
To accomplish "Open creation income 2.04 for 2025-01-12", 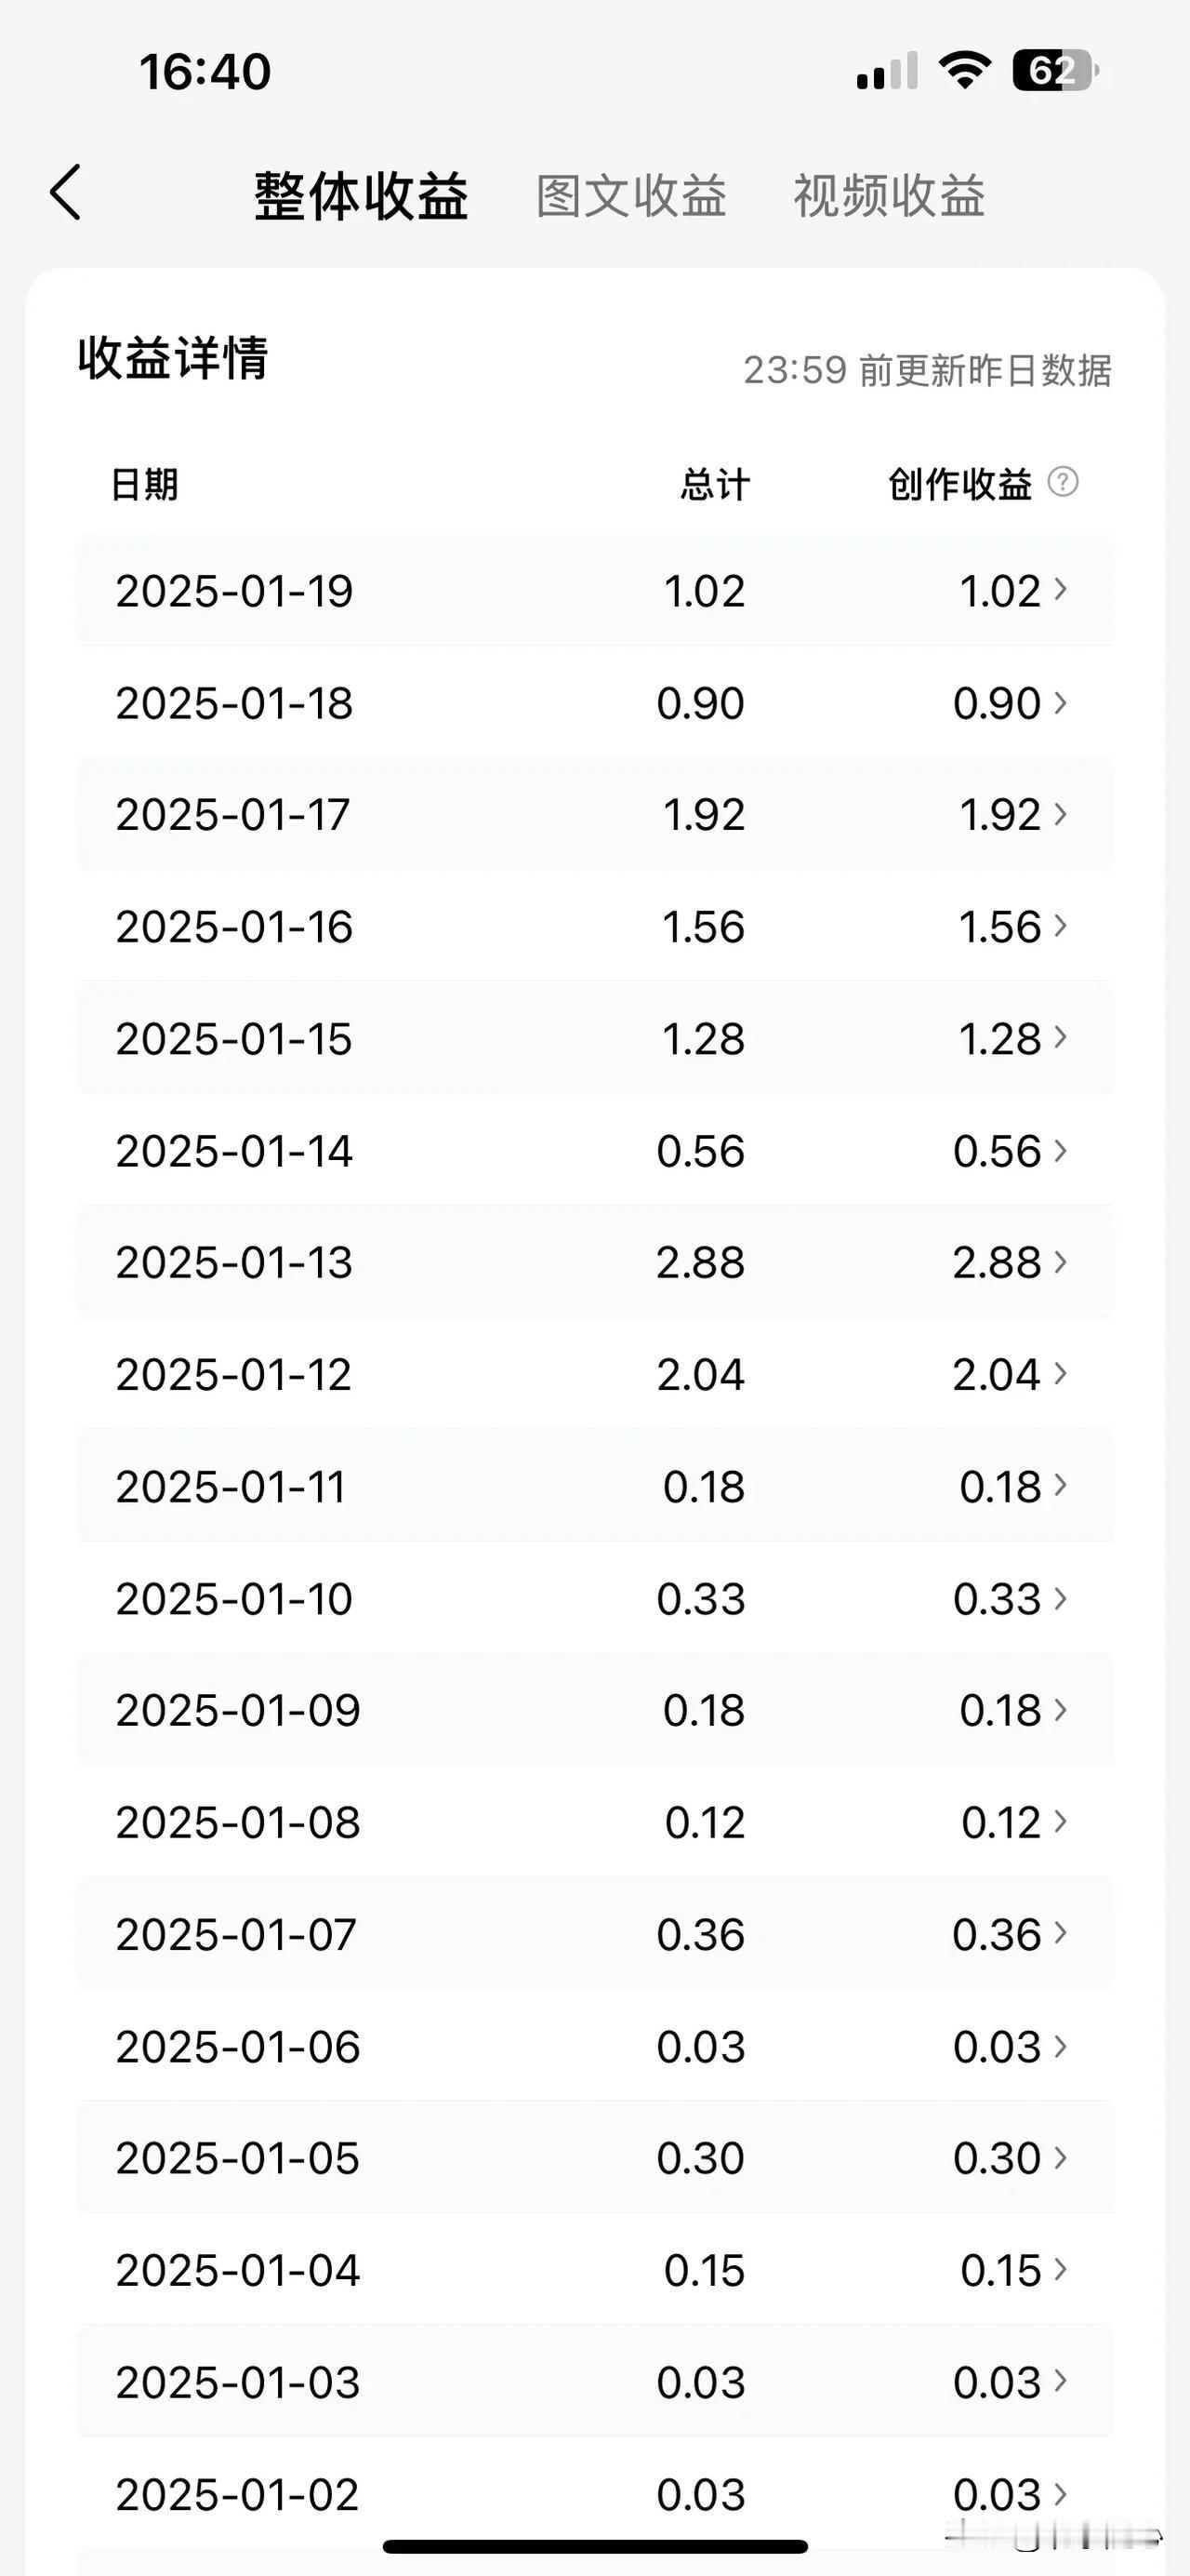I will coord(997,1375).
